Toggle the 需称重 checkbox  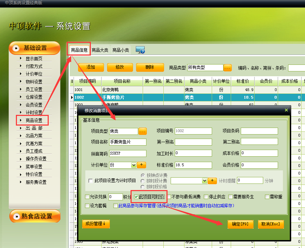[267, 197]
